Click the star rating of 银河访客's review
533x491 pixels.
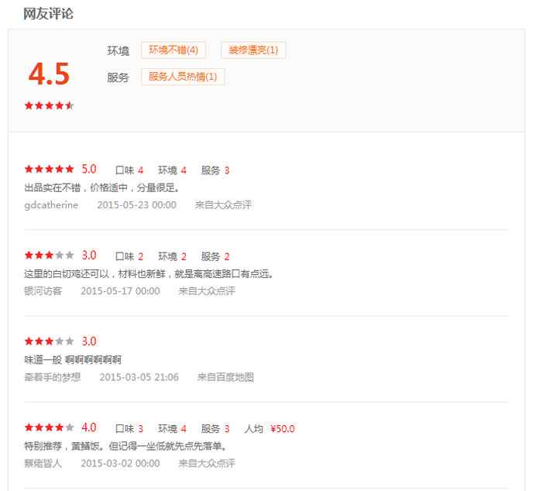(x=50, y=256)
